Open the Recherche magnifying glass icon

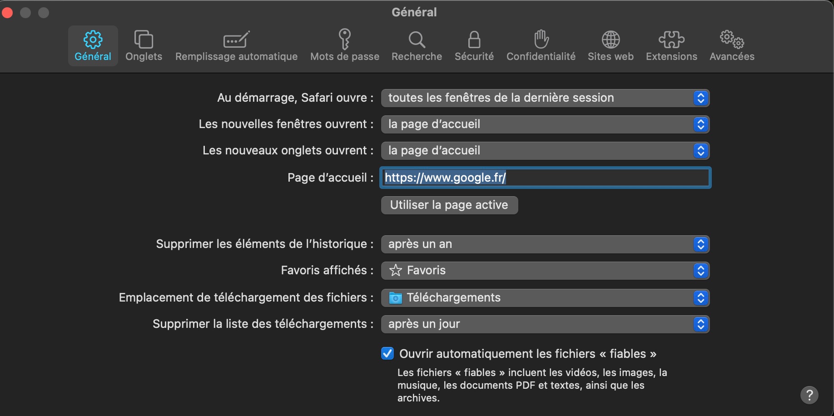pos(417,40)
